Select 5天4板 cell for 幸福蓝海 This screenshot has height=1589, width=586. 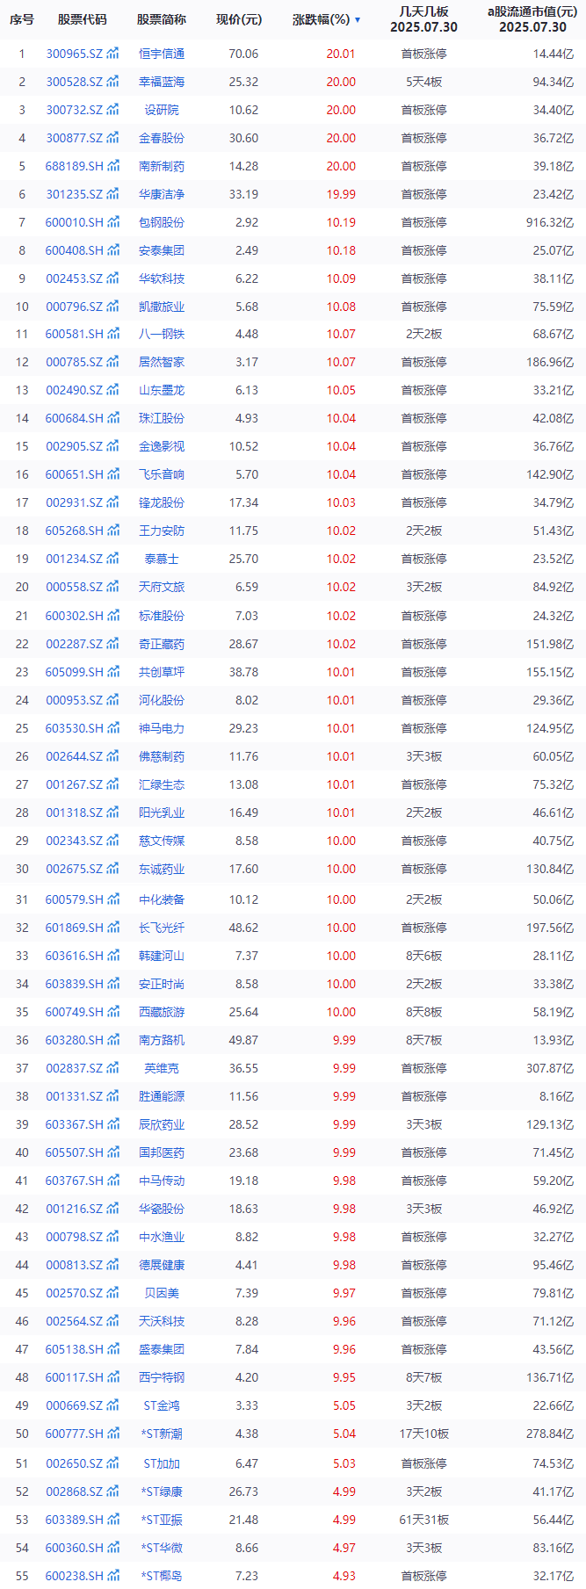pyautogui.click(x=424, y=82)
